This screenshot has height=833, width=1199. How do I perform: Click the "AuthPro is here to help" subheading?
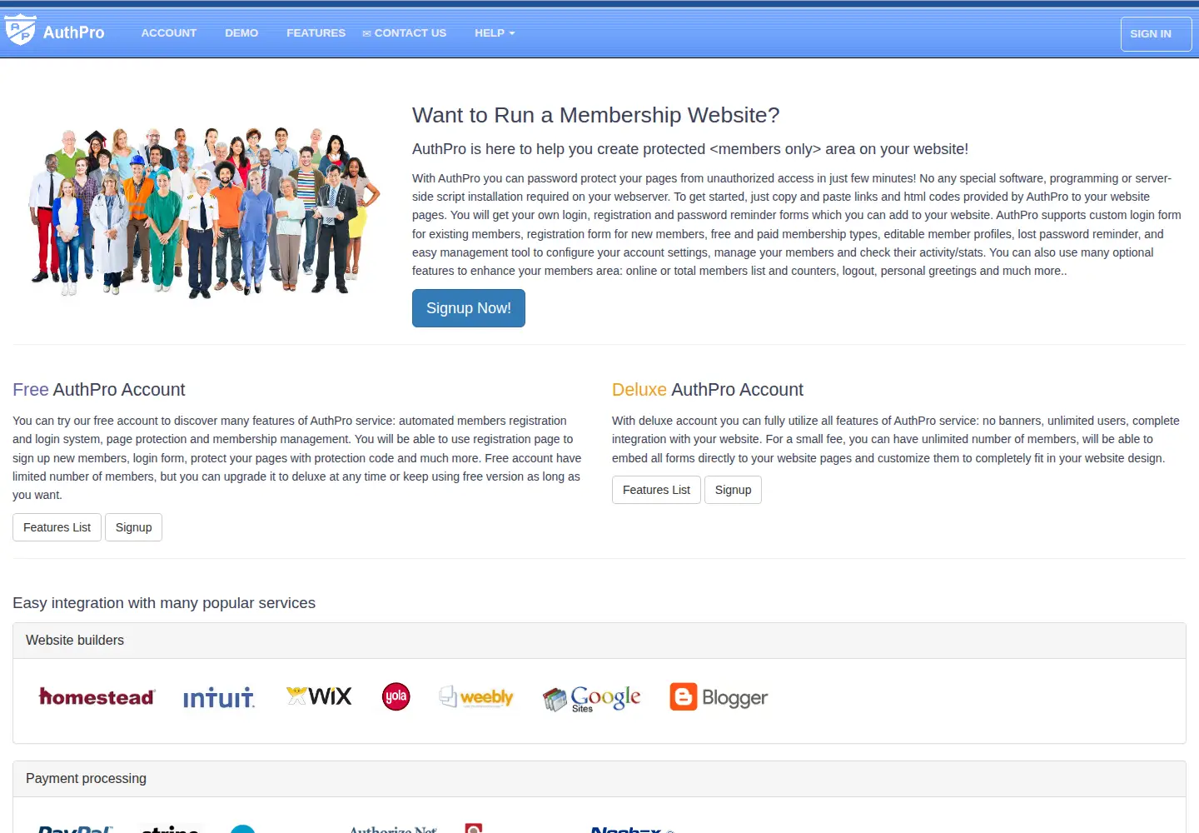(x=690, y=149)
